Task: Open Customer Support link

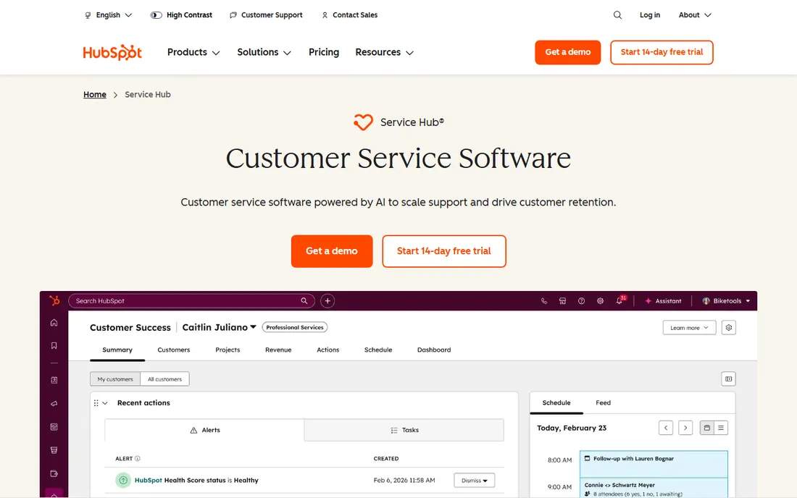Action: point(266,15)
